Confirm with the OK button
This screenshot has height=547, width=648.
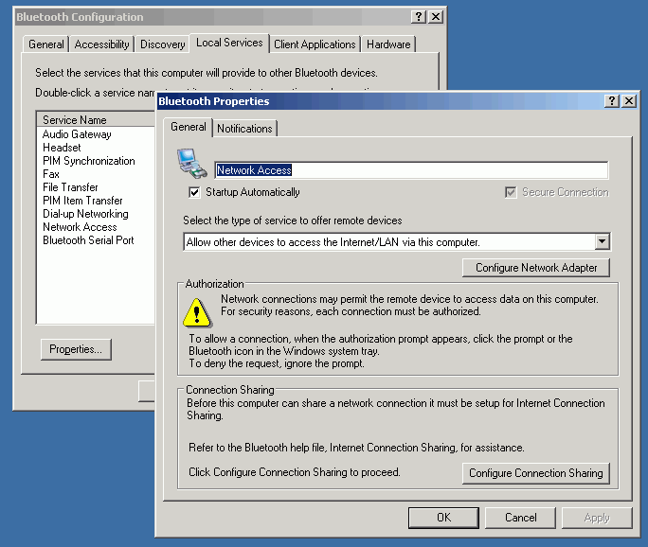444,518
